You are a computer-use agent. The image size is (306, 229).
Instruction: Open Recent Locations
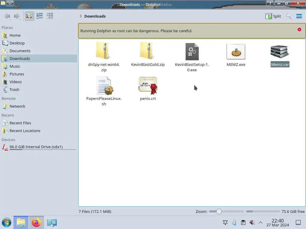pyautogui.click(x=39, y=131)
